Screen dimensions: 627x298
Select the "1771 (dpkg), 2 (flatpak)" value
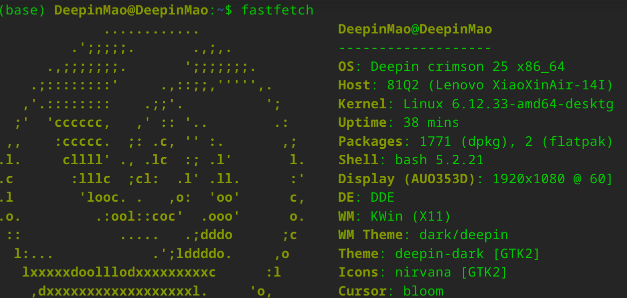pos(516,141)
